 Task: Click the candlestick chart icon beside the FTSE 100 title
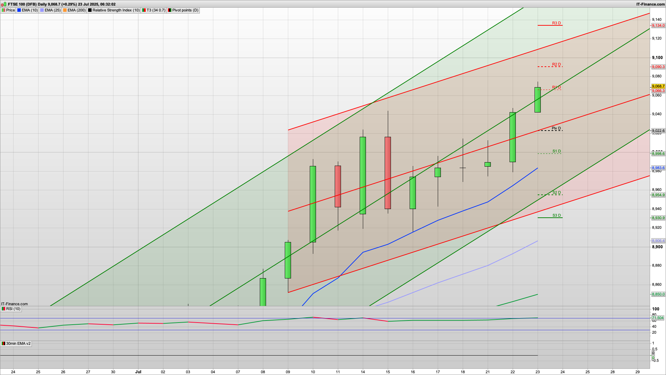[4, 4]
